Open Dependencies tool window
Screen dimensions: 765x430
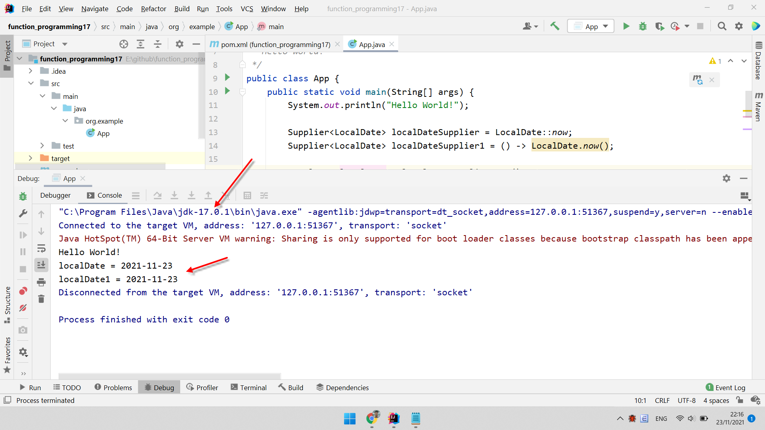tap(342, 387)
